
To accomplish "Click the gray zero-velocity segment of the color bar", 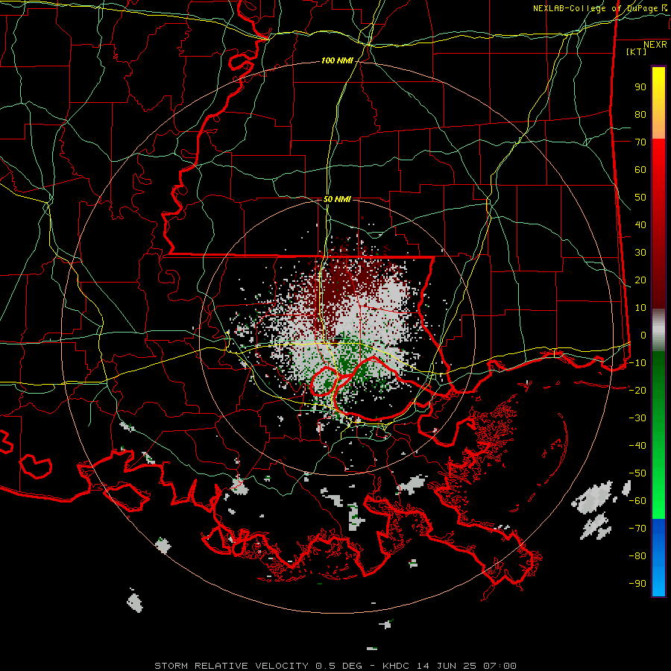I will click(x=658, y=330).
